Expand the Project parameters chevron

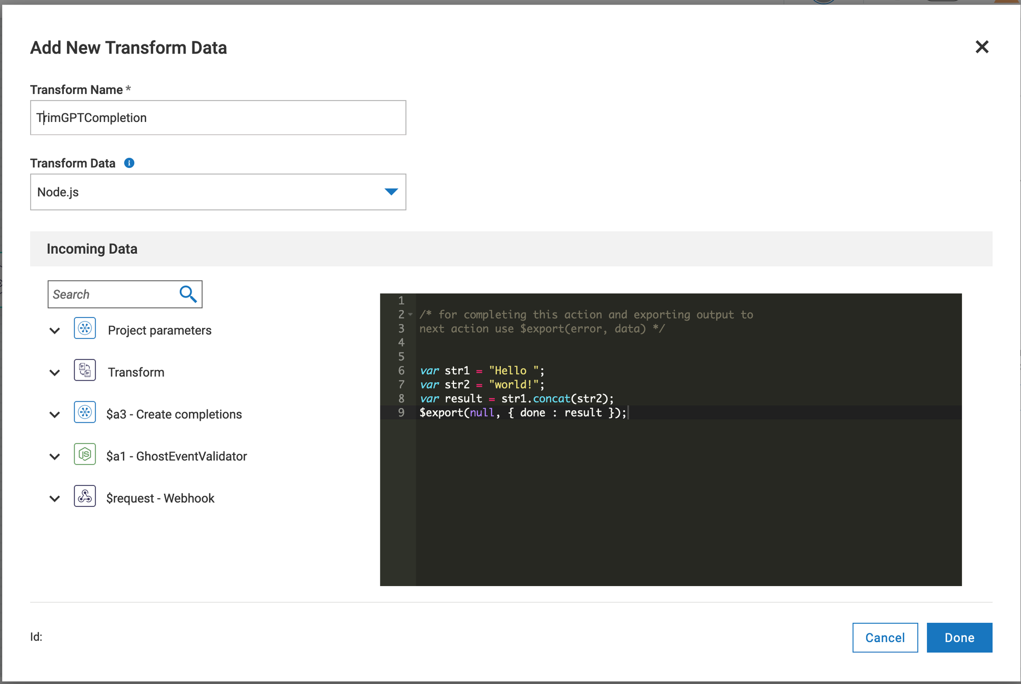(55, 331)
